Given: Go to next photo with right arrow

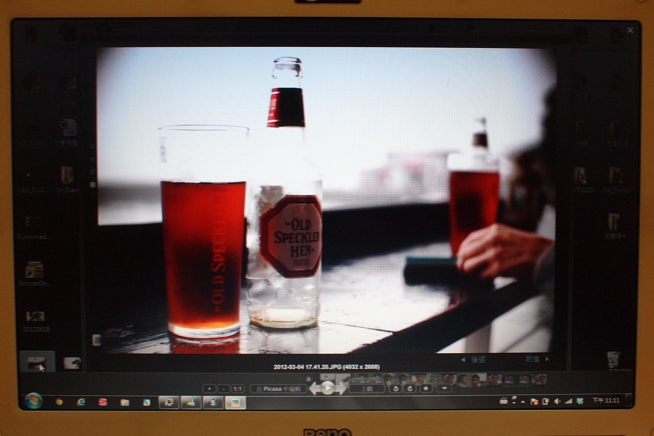Looking at the screenshot, I should point(340,388).
